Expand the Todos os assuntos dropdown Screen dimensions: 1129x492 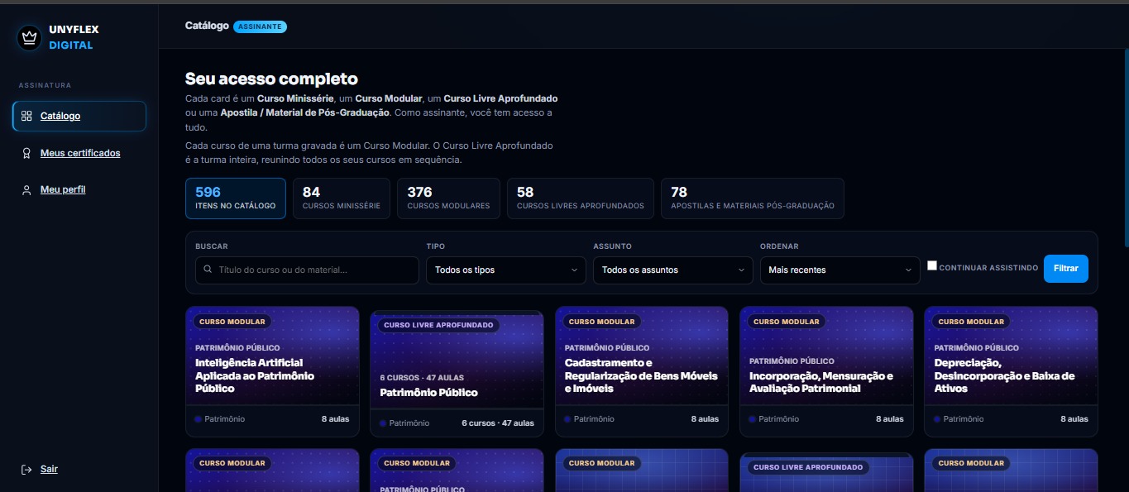tap(672, 270)
